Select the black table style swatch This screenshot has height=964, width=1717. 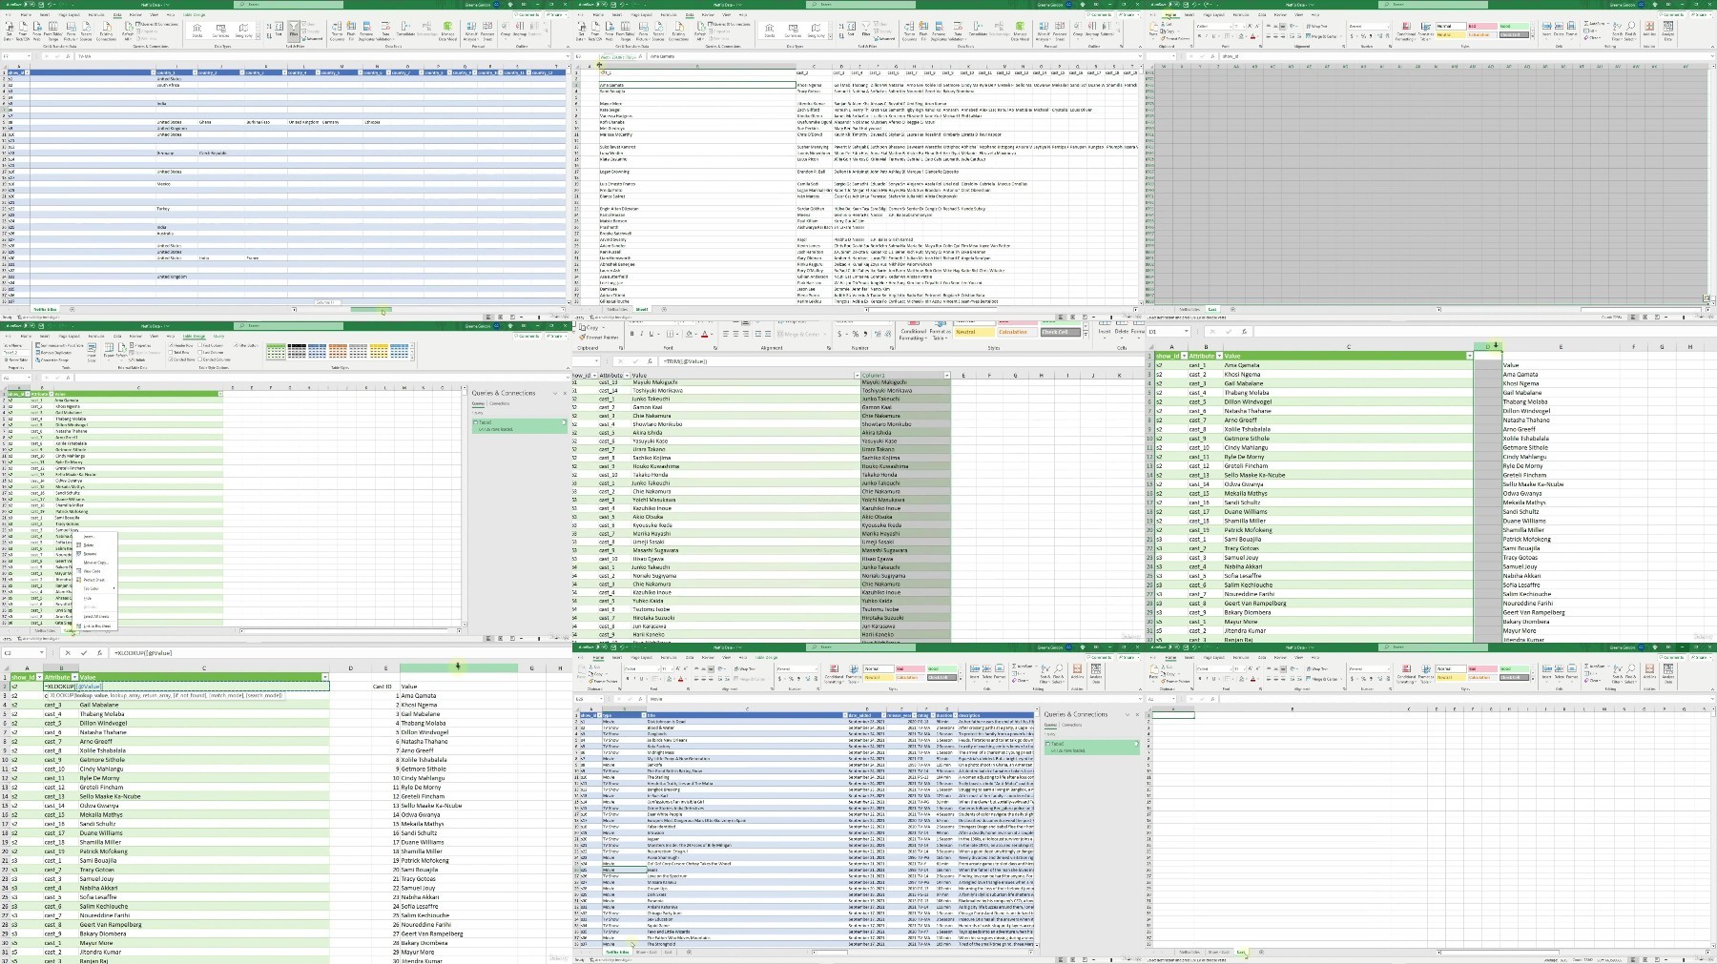point(297,352)
